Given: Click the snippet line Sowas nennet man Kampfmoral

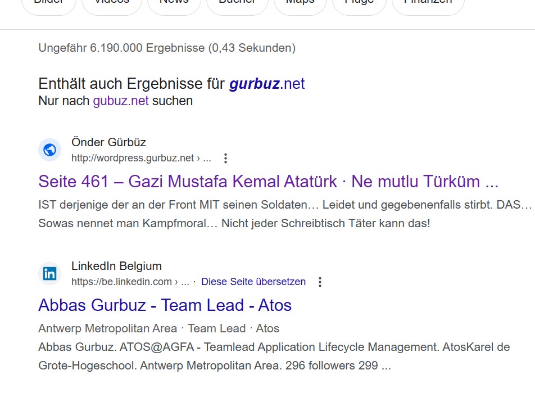Looking at the screenshot, I should pyautogui.click(x=234, y=223).
